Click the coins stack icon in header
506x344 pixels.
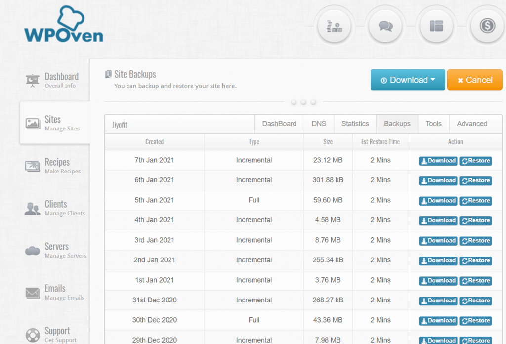(335, 26)
